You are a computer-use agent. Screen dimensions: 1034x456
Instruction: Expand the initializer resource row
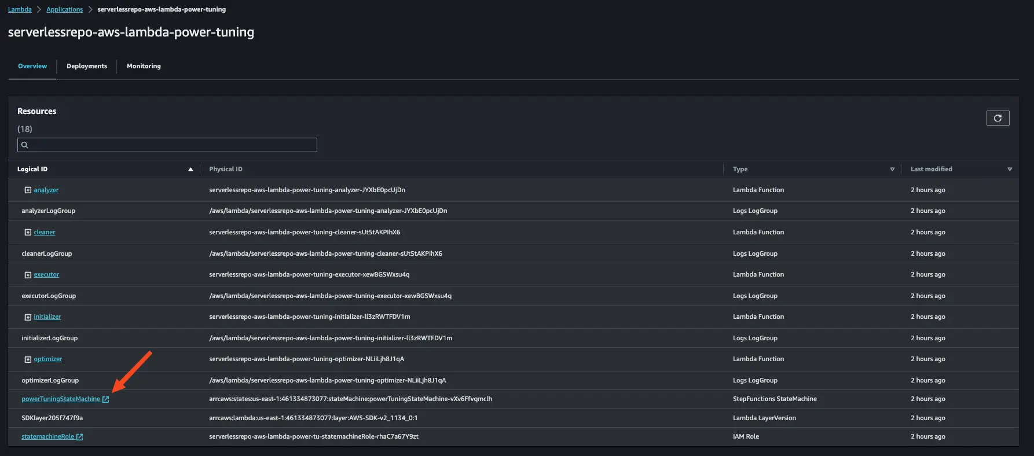pyautogui.click(x=28, y=317)
